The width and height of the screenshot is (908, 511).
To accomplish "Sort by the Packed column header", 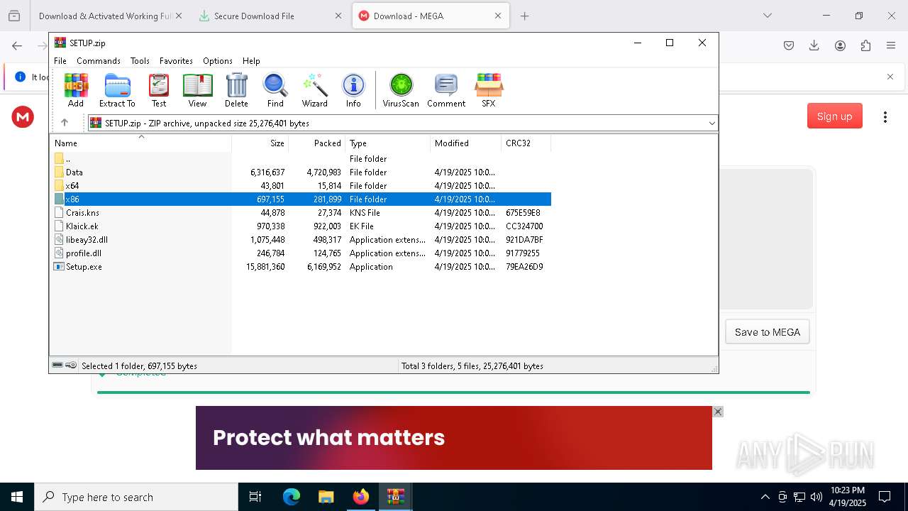I will pyautogui.click(x=316, y=143).
